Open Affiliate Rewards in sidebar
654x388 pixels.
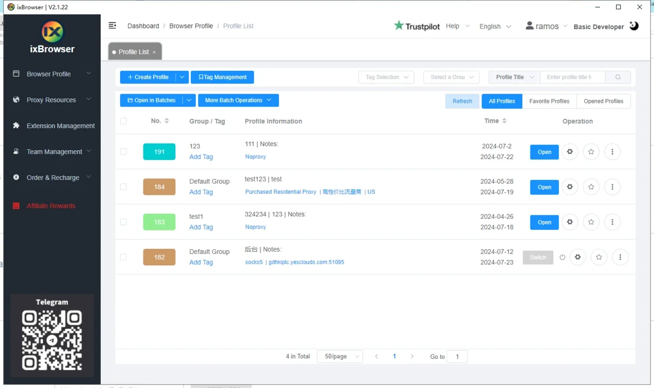(52, 206)
